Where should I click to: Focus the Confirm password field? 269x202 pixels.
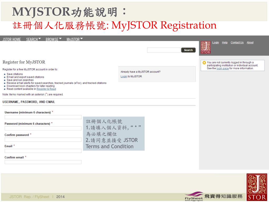[43, 140]
